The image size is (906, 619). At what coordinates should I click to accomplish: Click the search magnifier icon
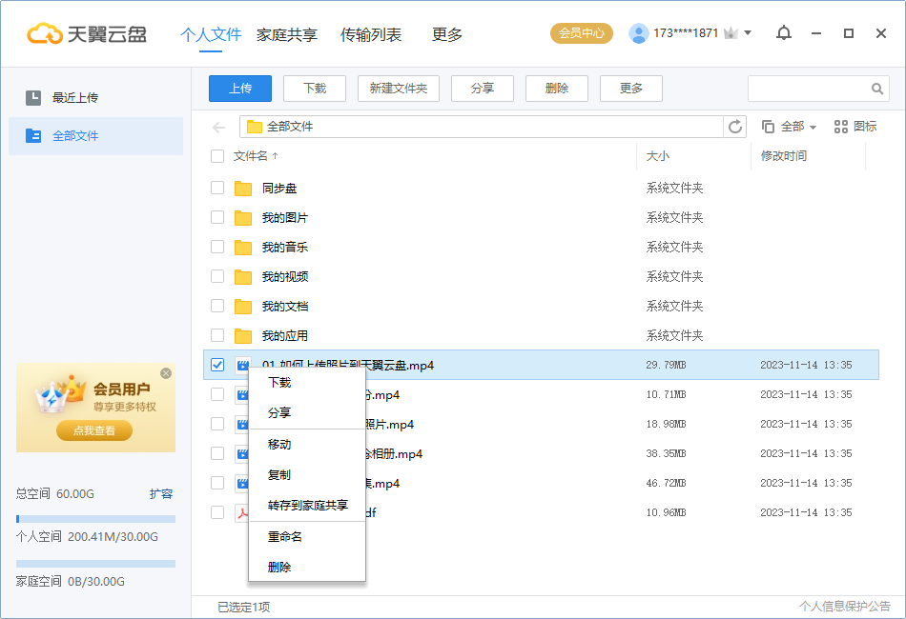pyautogui.click(x=876, y=88)
